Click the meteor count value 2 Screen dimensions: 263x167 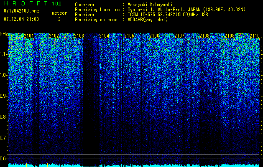pyautogui.click(x=59, y=19)
